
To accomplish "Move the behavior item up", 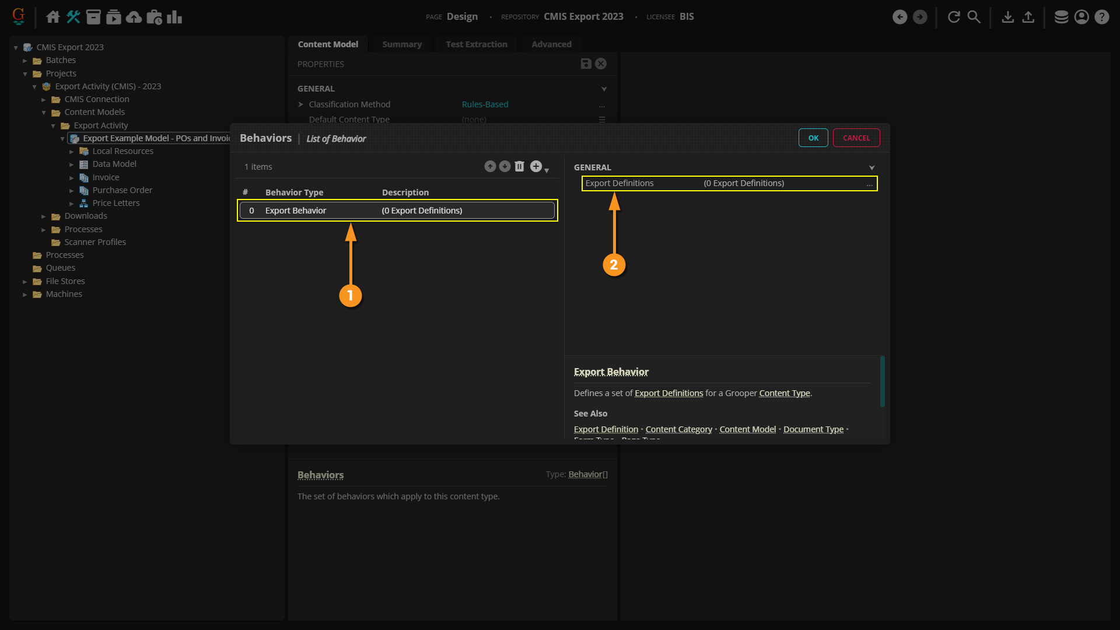I will pos(490,167).
